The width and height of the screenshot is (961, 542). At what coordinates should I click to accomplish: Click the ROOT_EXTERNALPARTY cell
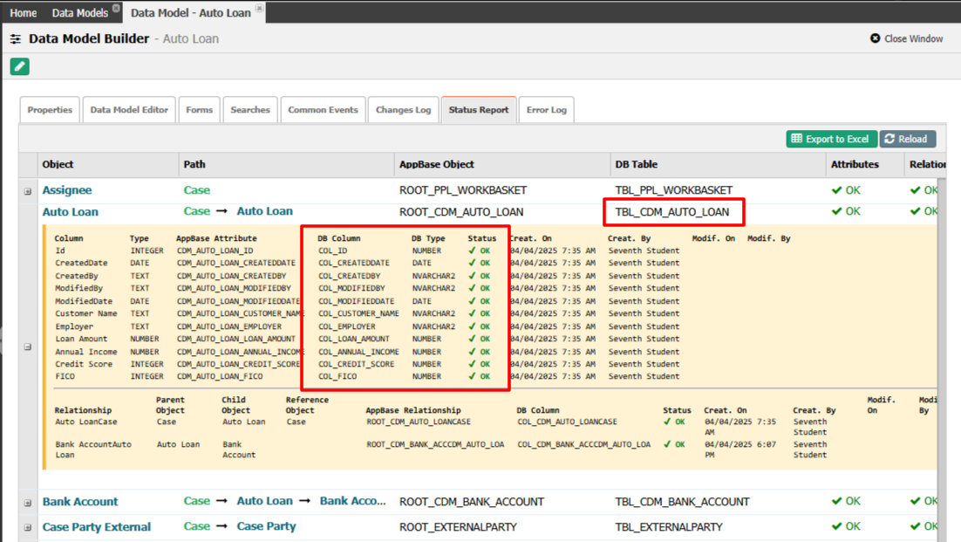point(458,526)
